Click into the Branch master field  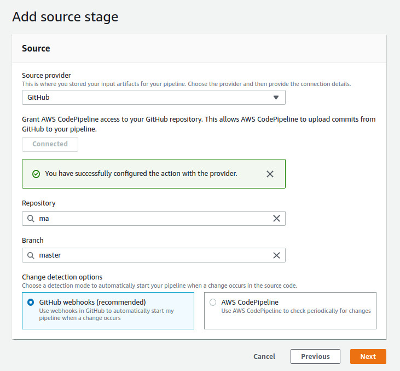pos(154,255)
